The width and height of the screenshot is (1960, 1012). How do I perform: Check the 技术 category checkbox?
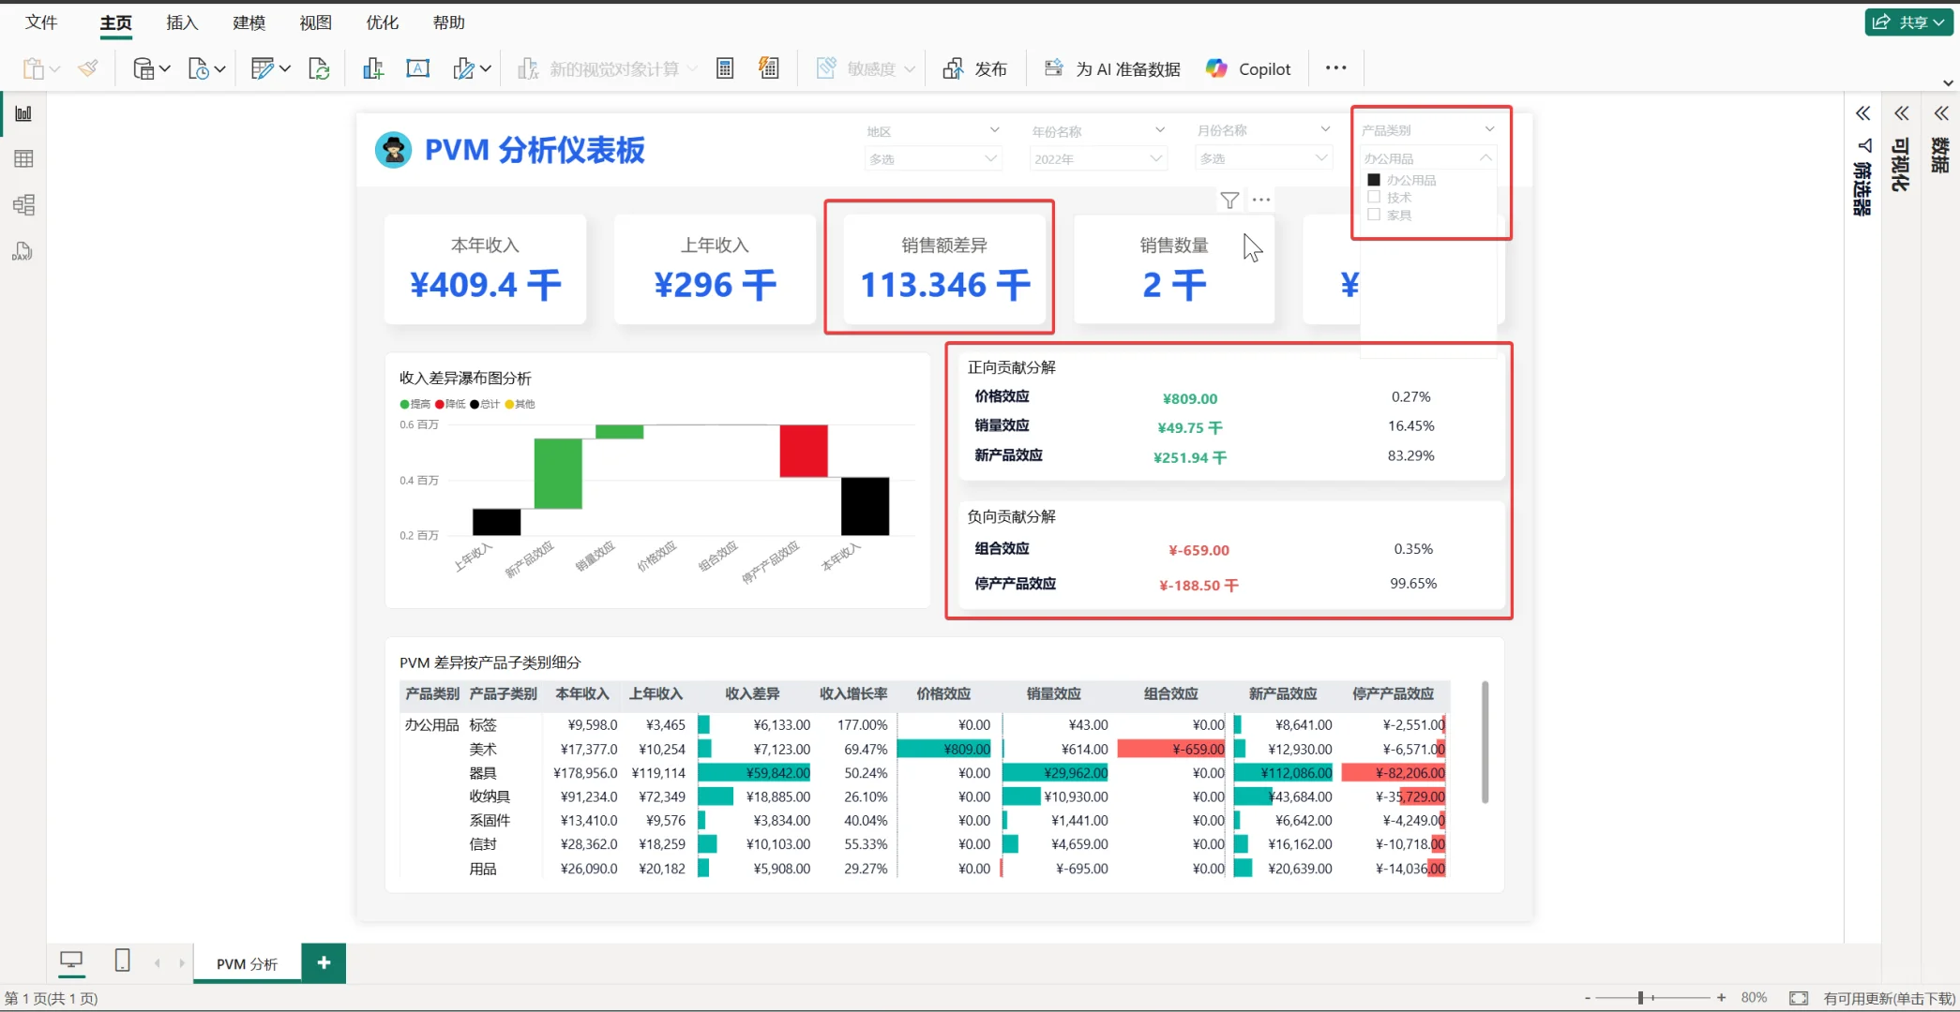pyautogui.click(x=1375, y=197)
